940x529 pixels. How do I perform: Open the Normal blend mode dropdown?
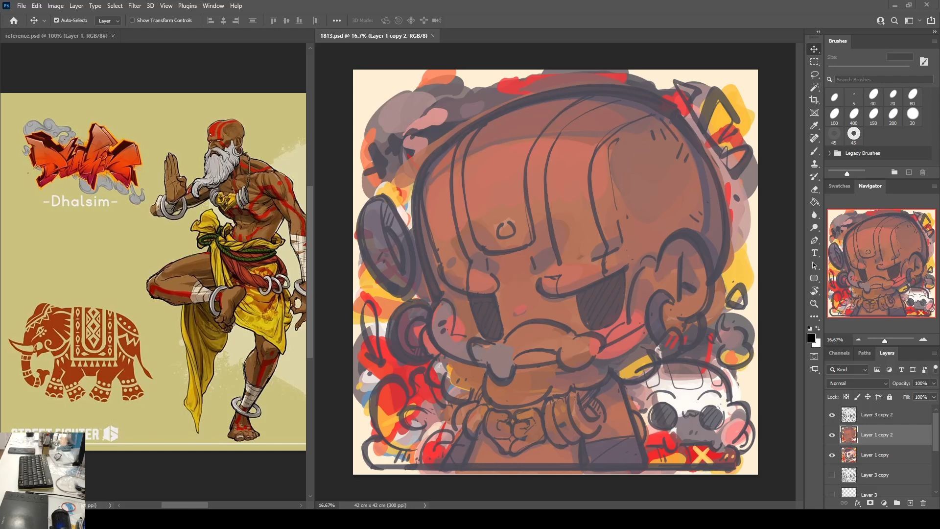tap(858, 384)
